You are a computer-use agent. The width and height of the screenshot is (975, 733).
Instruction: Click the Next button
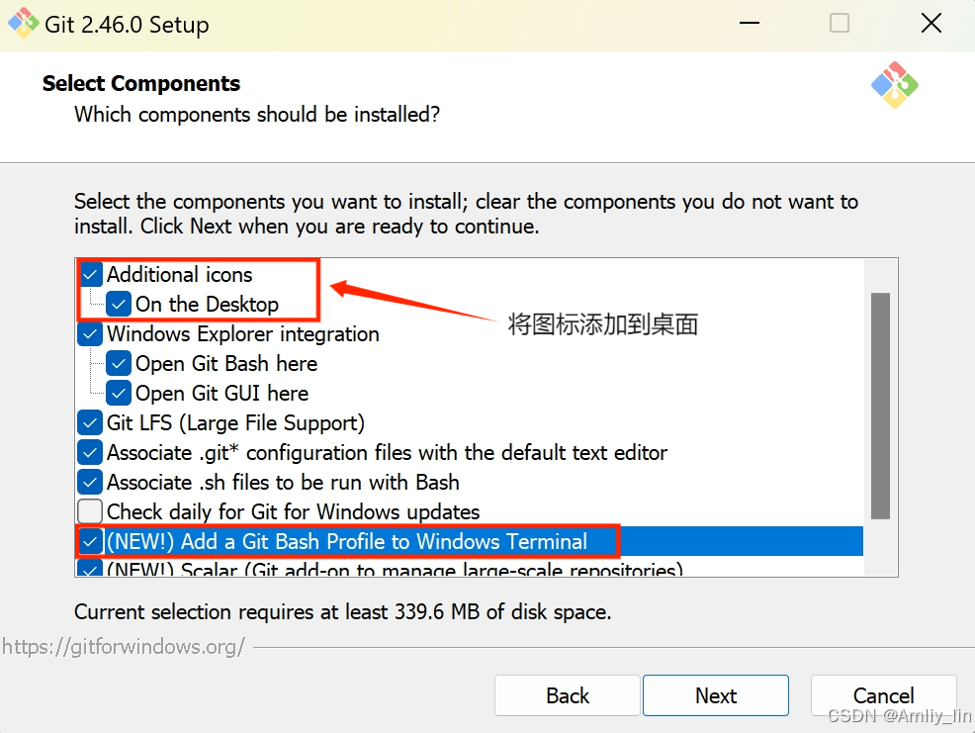coord(716,695)
